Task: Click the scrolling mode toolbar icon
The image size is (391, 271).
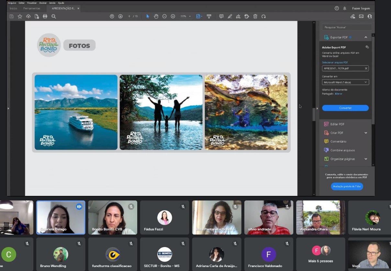Action: [209, 17]
